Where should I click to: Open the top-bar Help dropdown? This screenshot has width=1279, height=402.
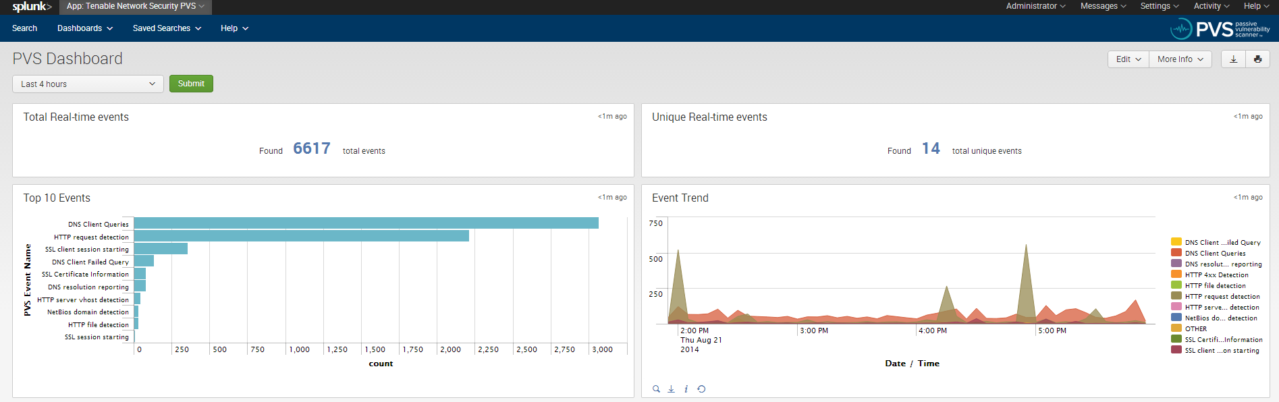(1257, 6)
